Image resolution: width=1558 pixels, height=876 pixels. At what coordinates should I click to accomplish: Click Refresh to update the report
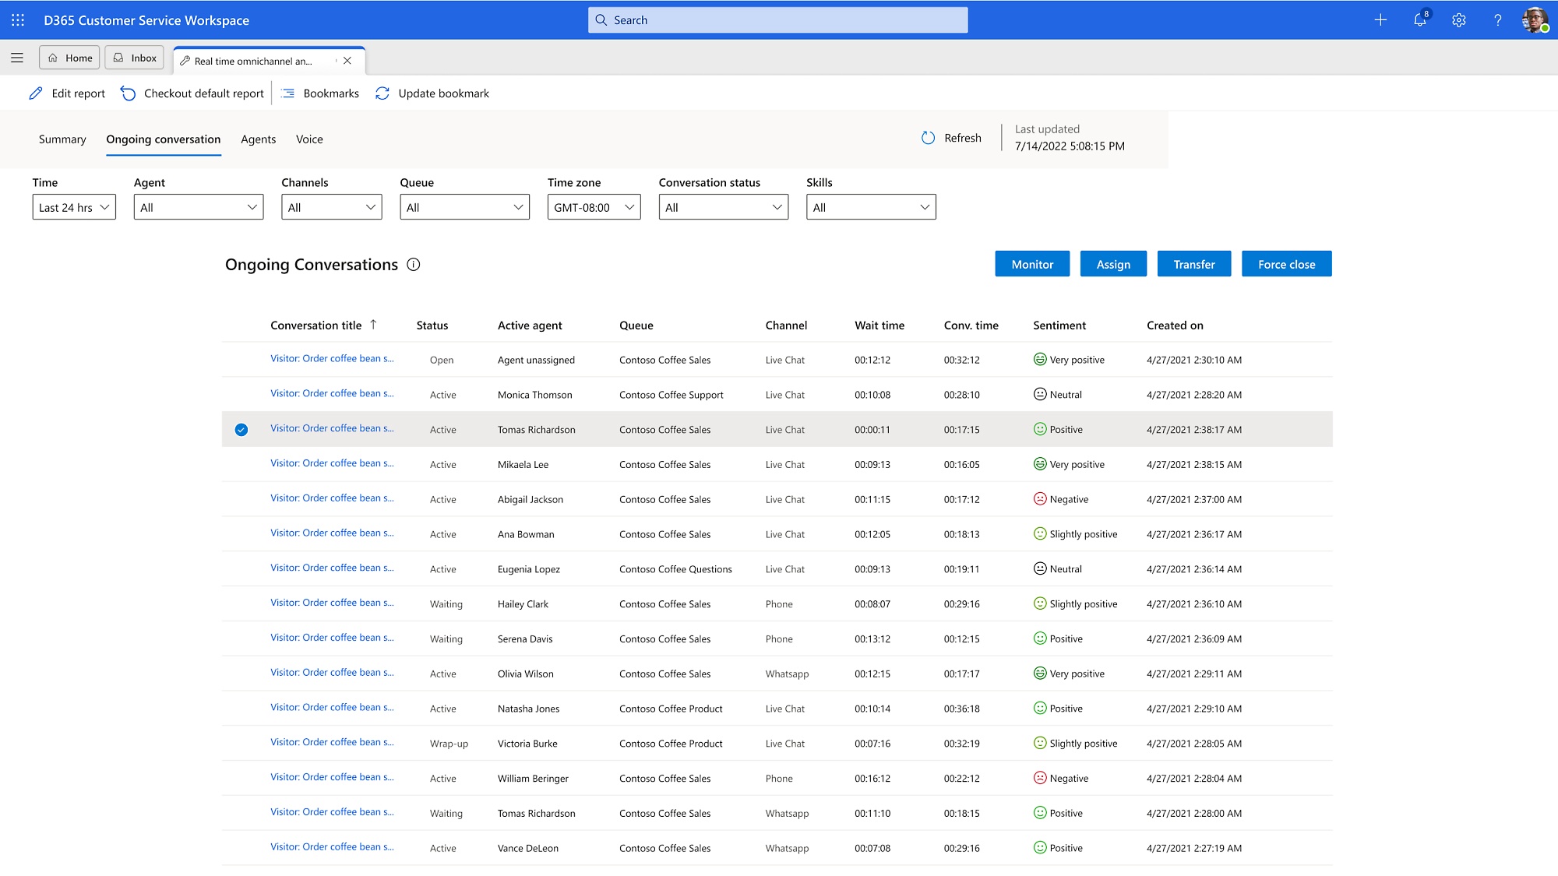[950, 137]
